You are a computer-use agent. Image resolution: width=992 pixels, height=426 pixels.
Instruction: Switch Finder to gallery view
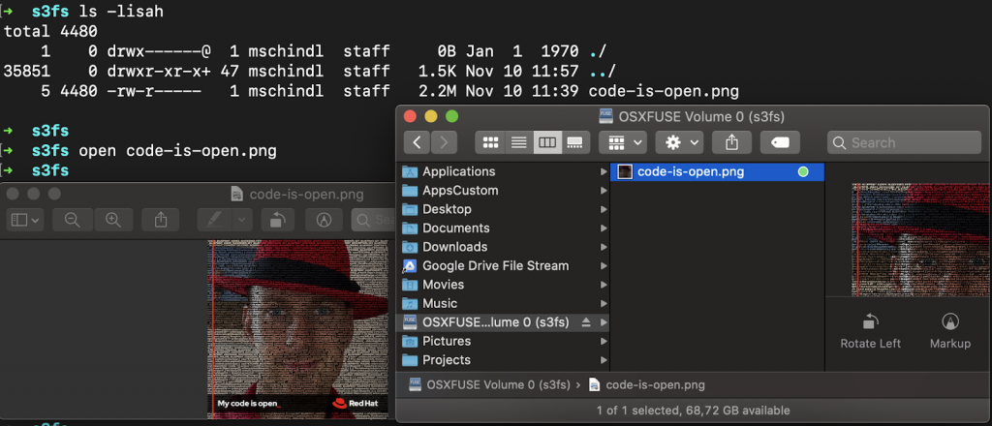575,143
